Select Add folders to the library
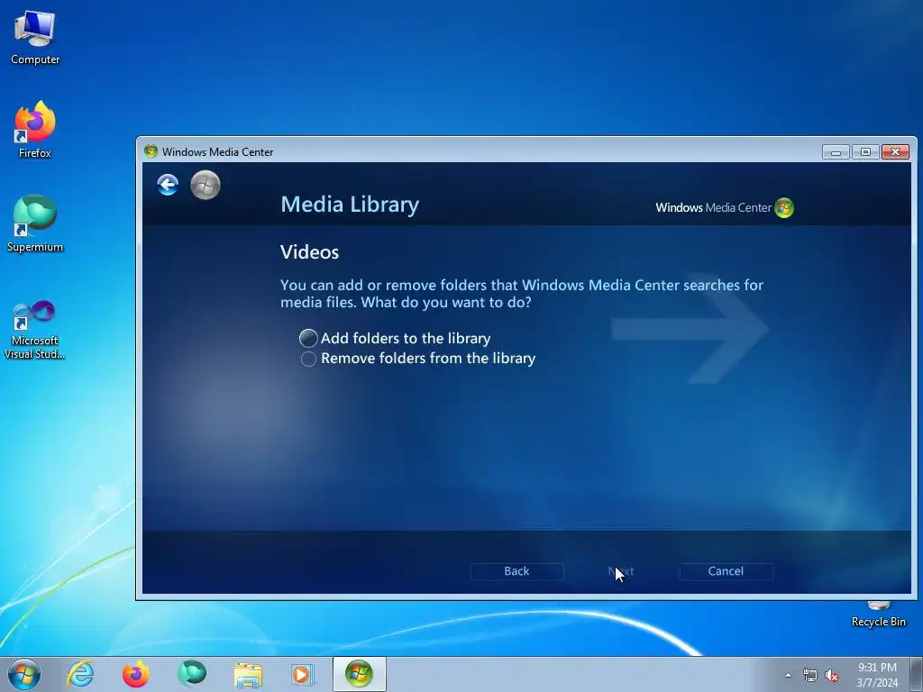The height and width of the screenshot is (692, 923). pos(395,339)
